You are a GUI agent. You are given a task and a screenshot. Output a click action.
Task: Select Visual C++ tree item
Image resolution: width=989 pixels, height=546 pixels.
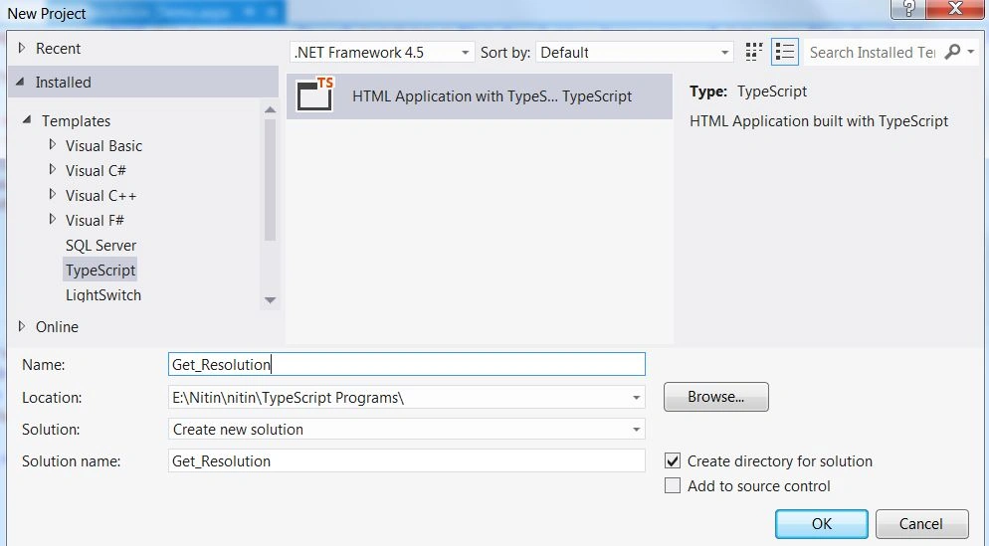(100, 196)
